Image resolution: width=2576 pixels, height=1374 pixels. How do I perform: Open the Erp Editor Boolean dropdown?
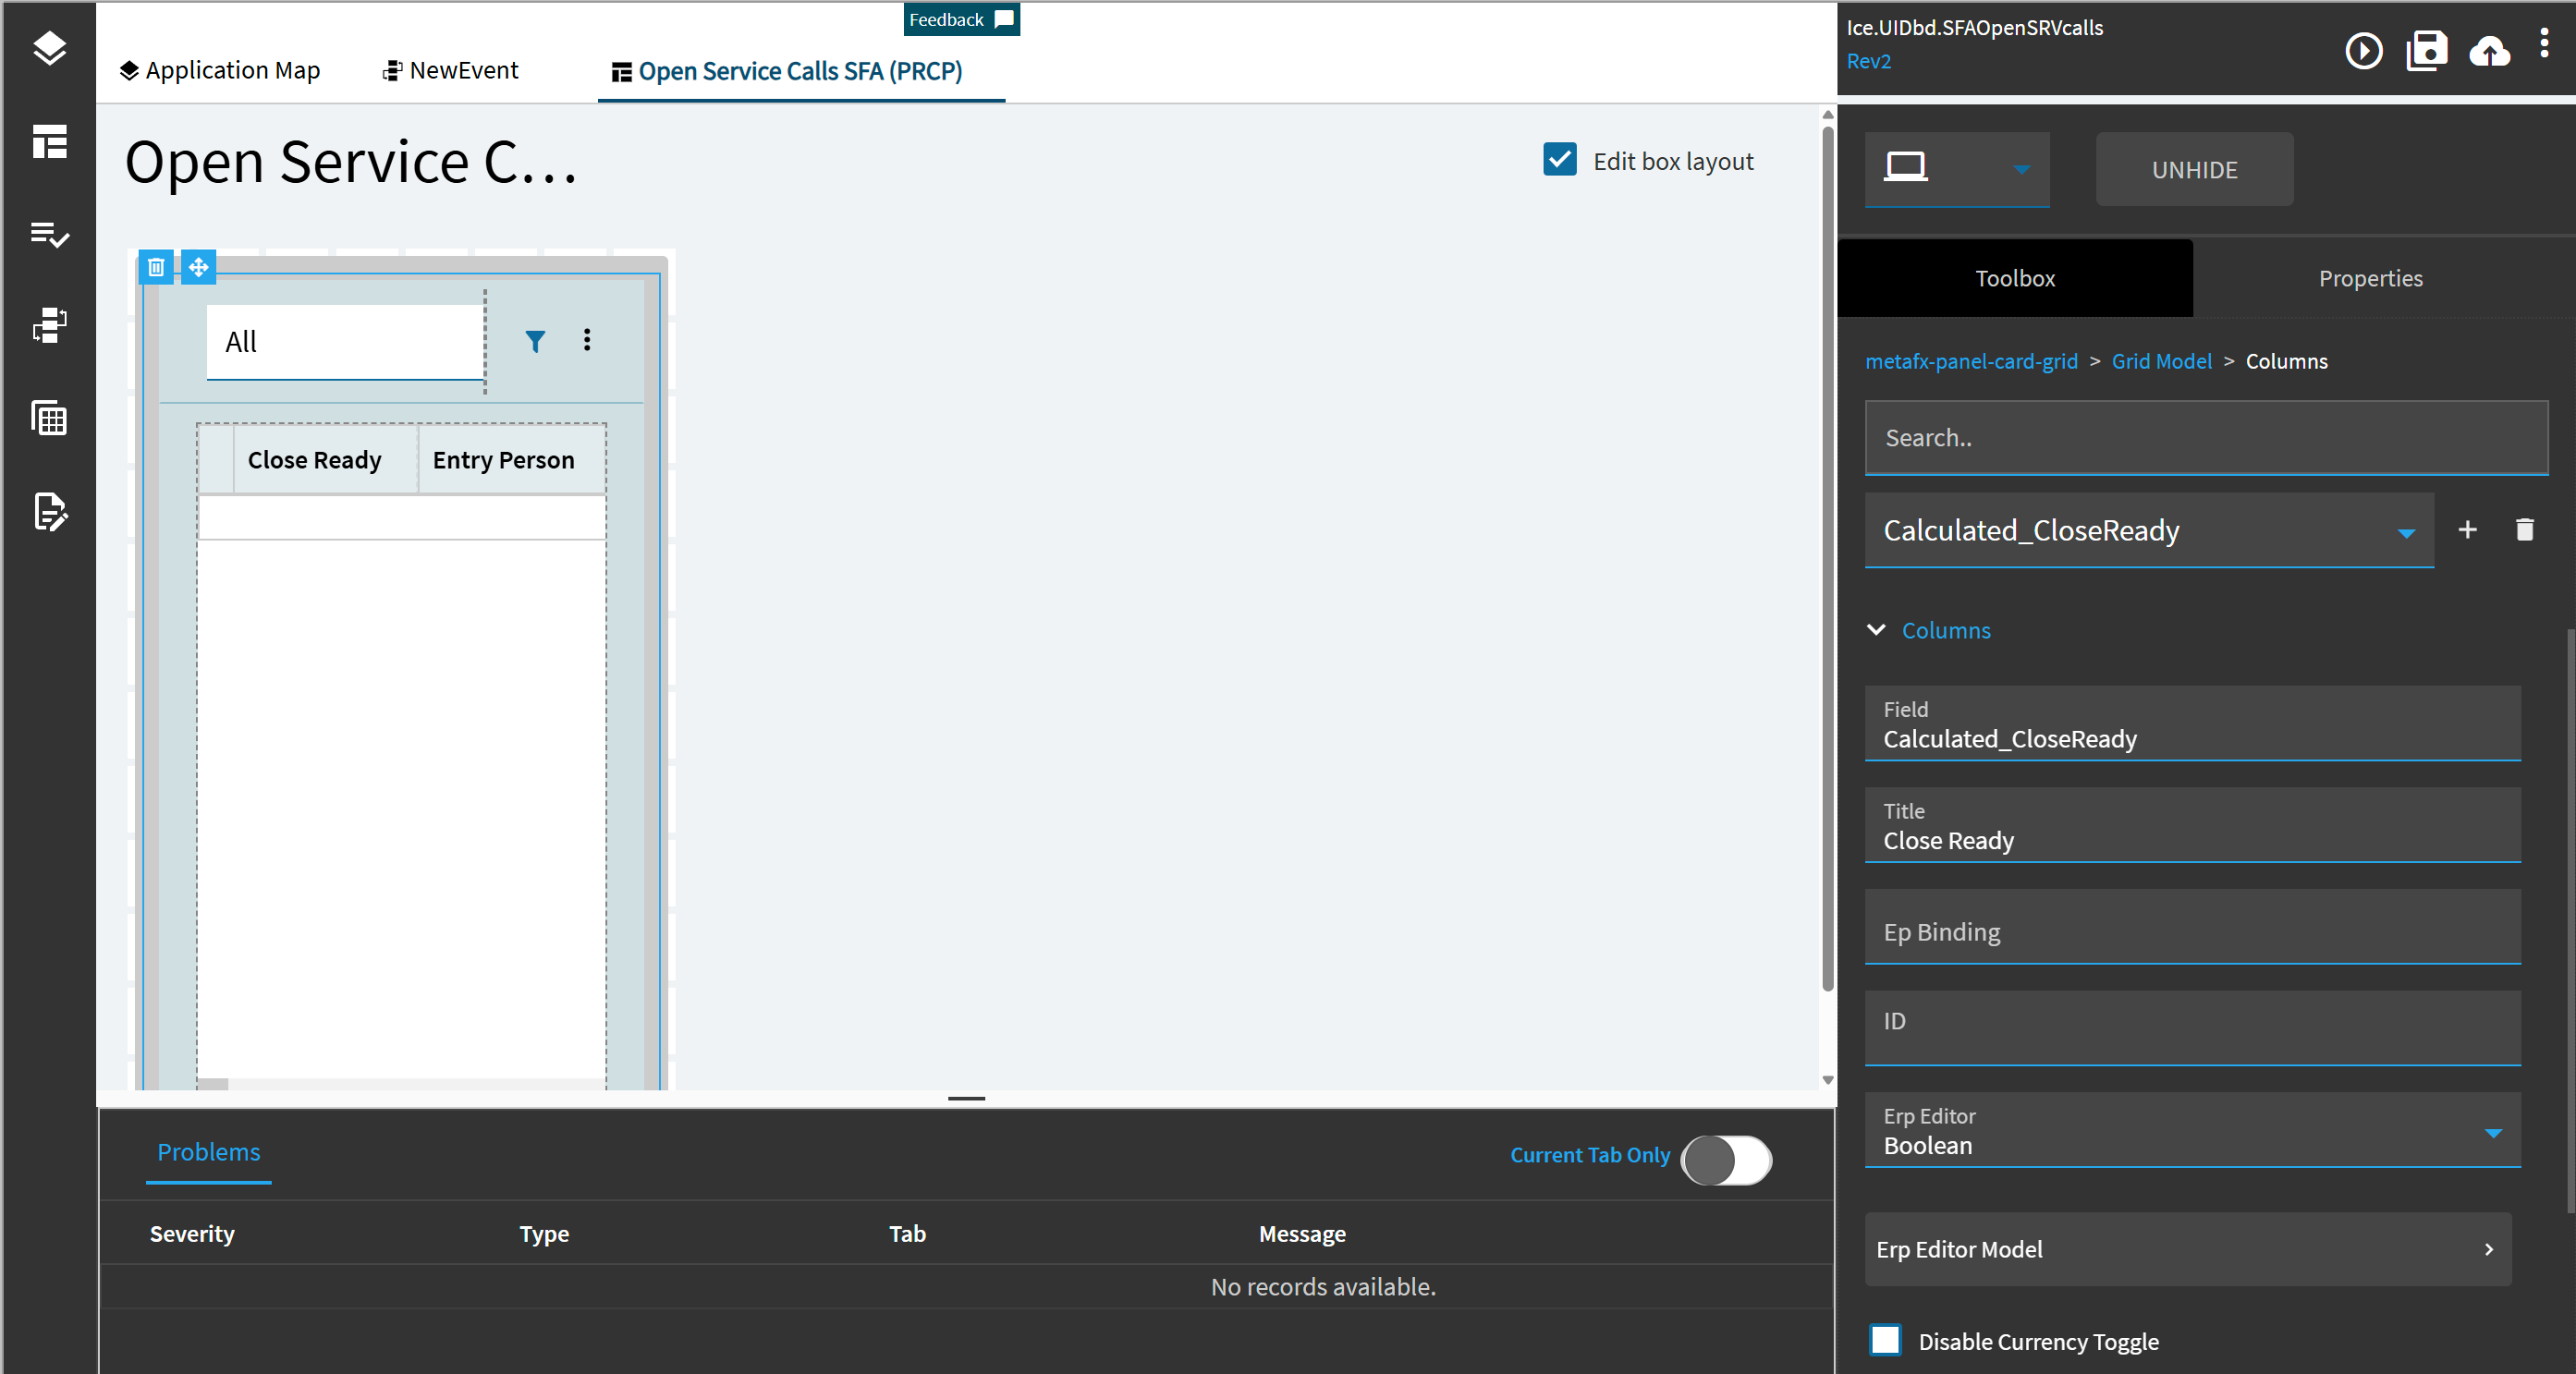pos(2492,1133)
